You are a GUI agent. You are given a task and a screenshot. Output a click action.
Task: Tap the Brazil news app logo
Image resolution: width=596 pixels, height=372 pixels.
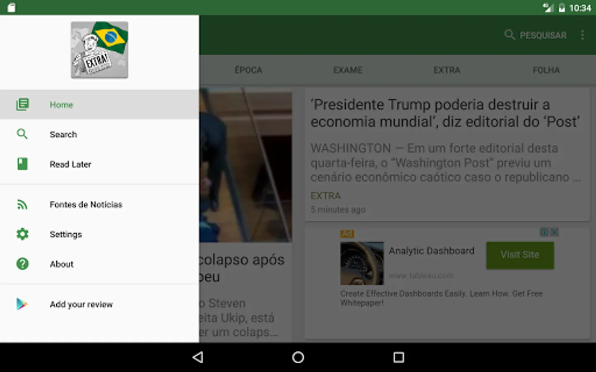tap(99, 50)
